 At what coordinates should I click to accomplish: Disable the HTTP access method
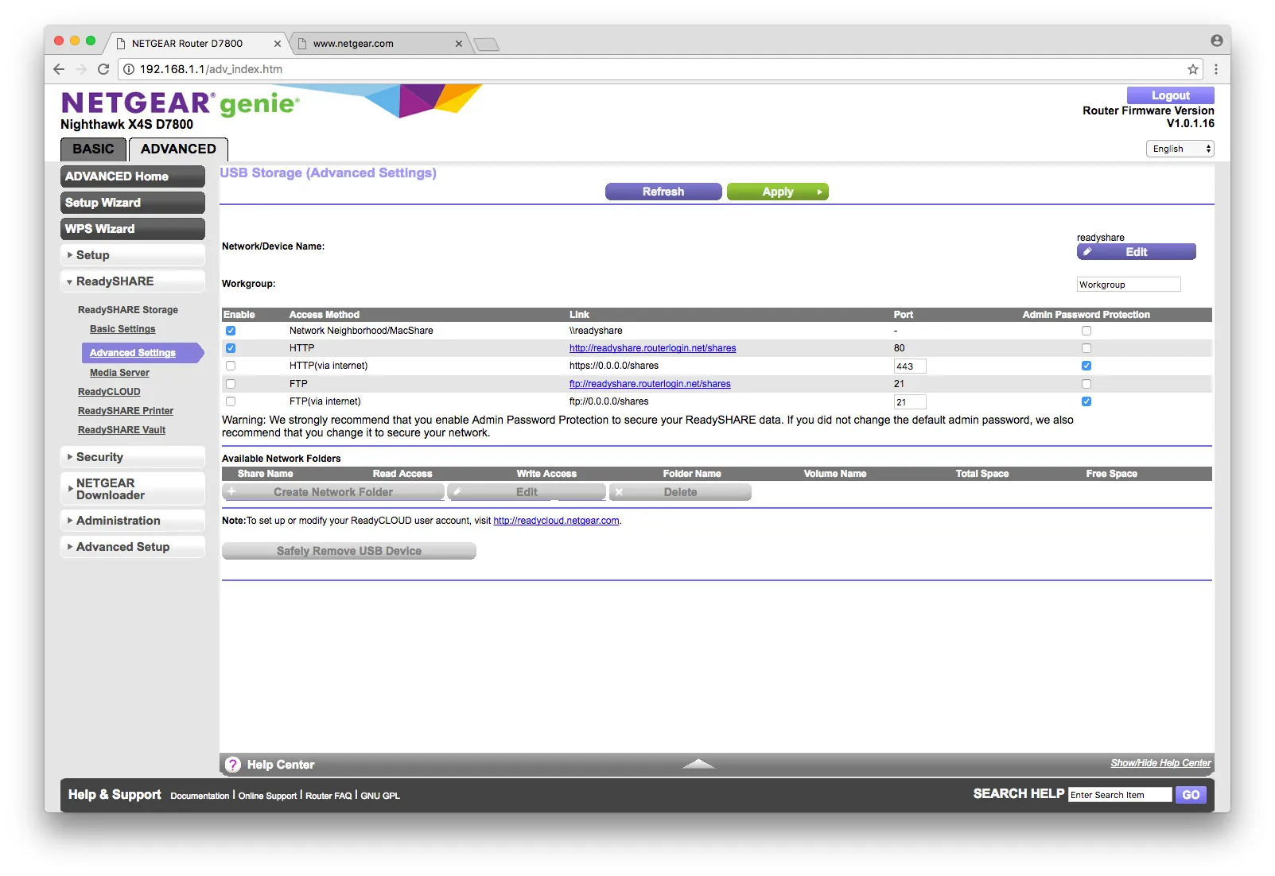pos(231,348)
